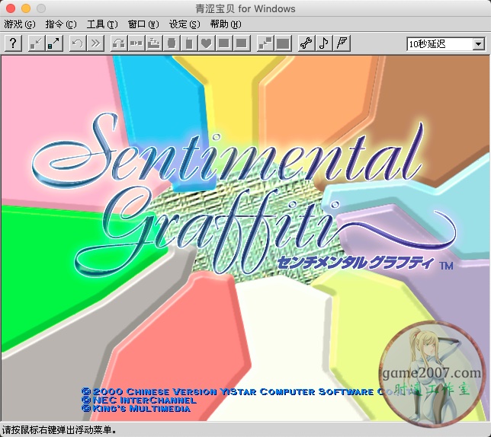This screenshot has height=437, width=491.
Task: Click the small overlapping windows icon
Action: point(265,43)
